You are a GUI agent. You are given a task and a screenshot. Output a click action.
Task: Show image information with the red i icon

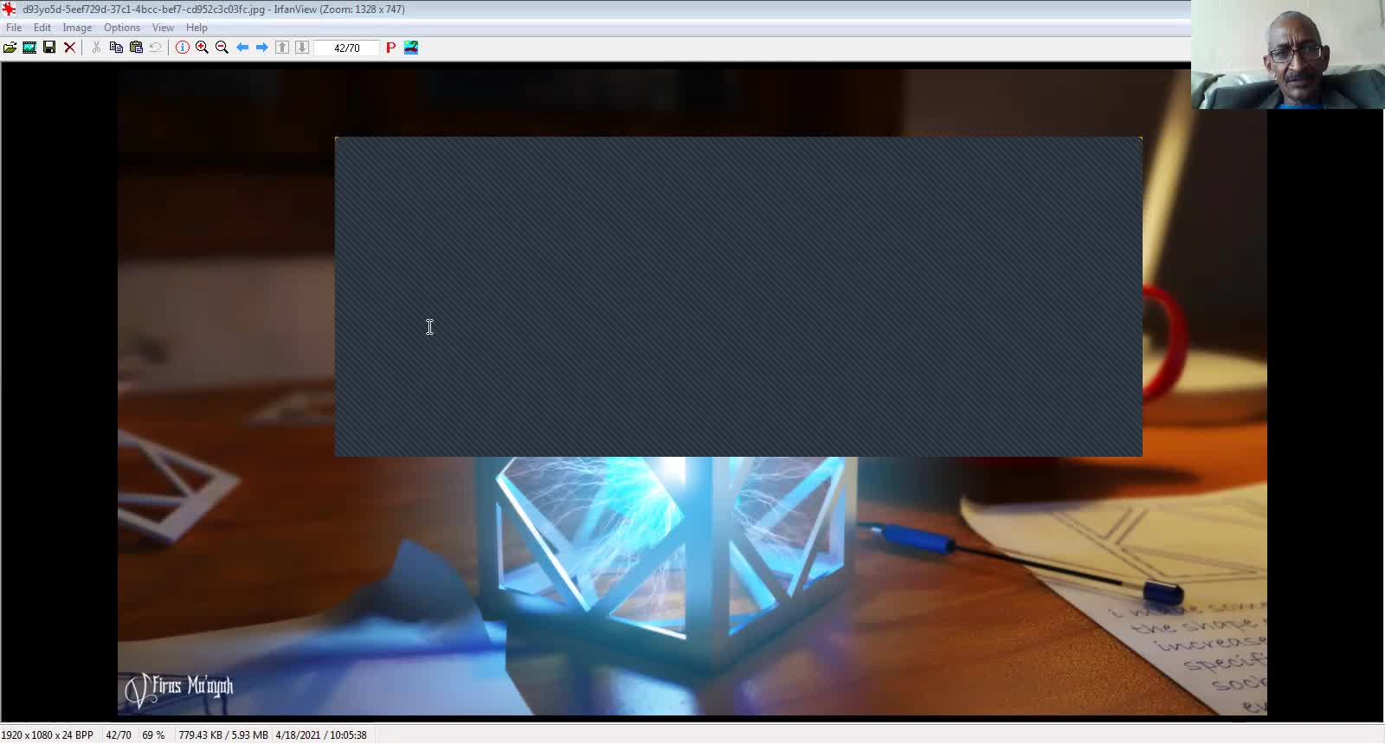(182, 48)
